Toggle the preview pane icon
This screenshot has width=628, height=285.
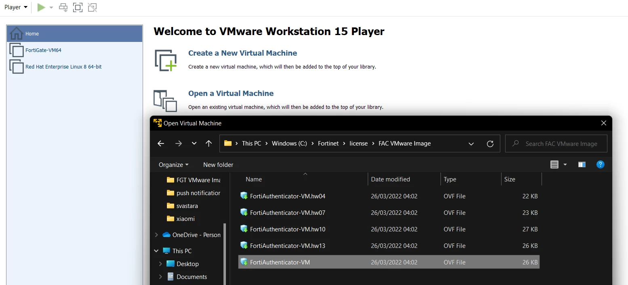point(582,164)
